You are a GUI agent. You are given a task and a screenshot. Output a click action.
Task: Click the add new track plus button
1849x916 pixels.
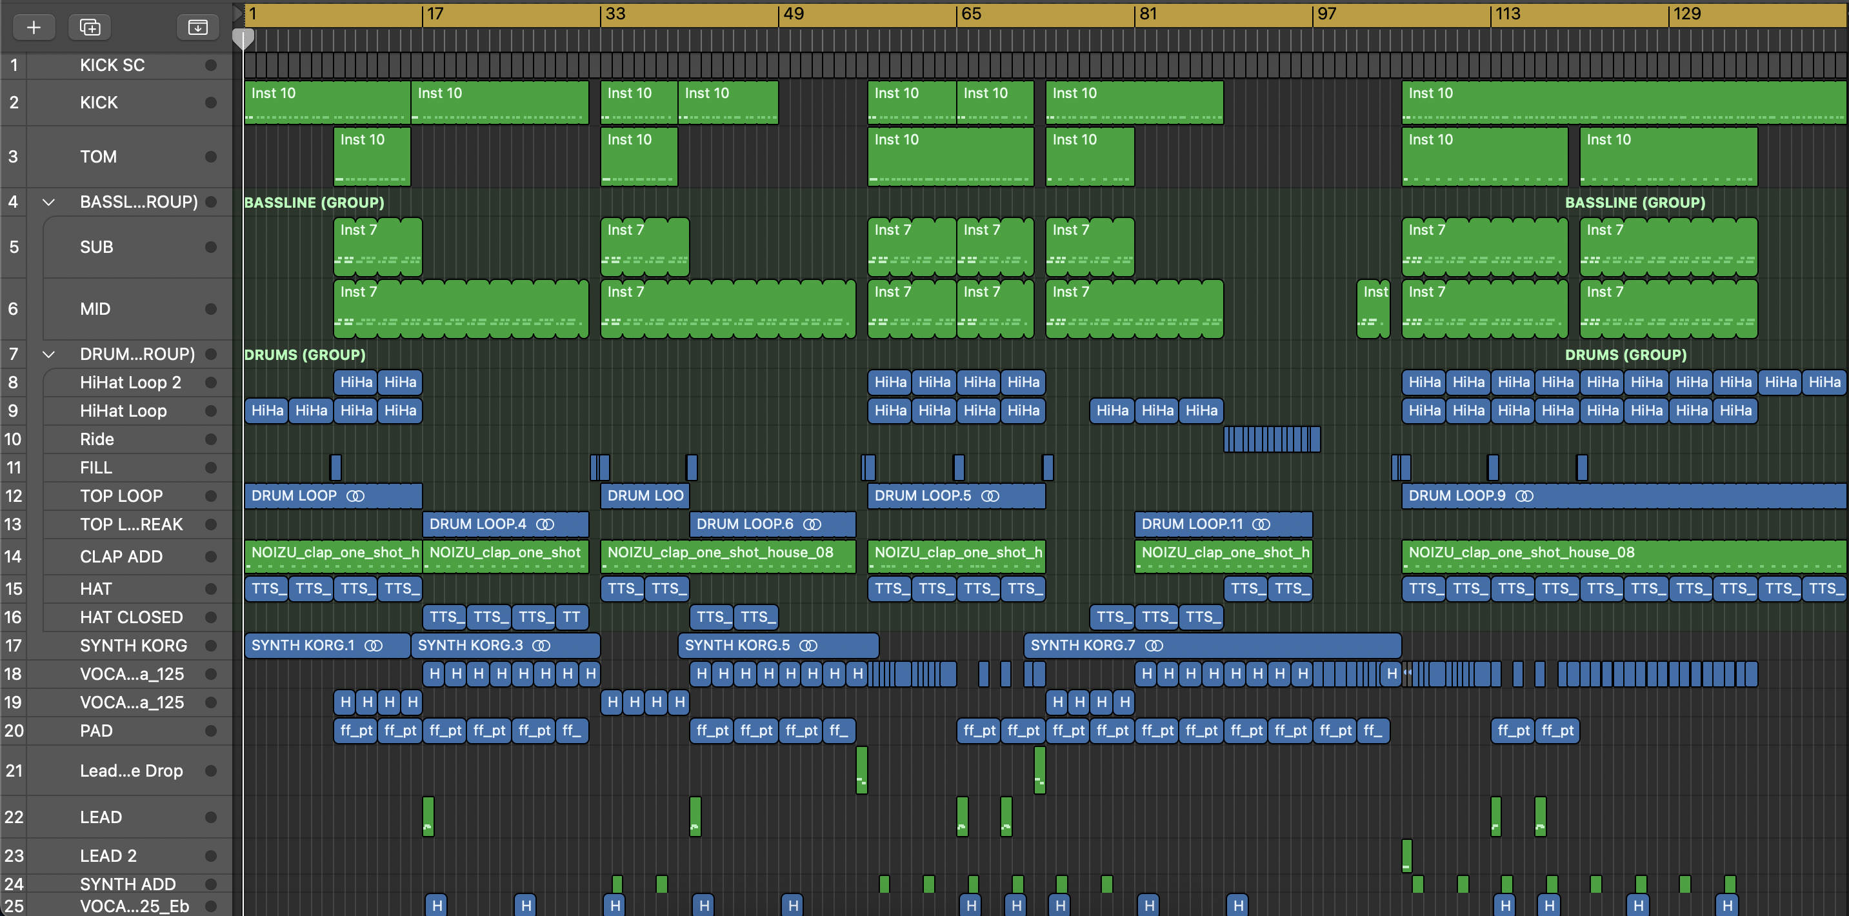pyautogui.click(x=33, y=27)
